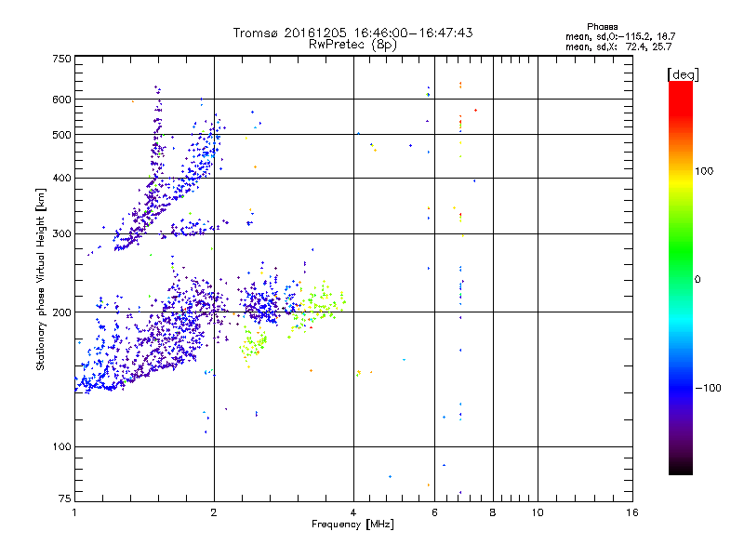Click the x-axis label '4'
The width and height of the screenshot is (744, 558).
point(353,512)
